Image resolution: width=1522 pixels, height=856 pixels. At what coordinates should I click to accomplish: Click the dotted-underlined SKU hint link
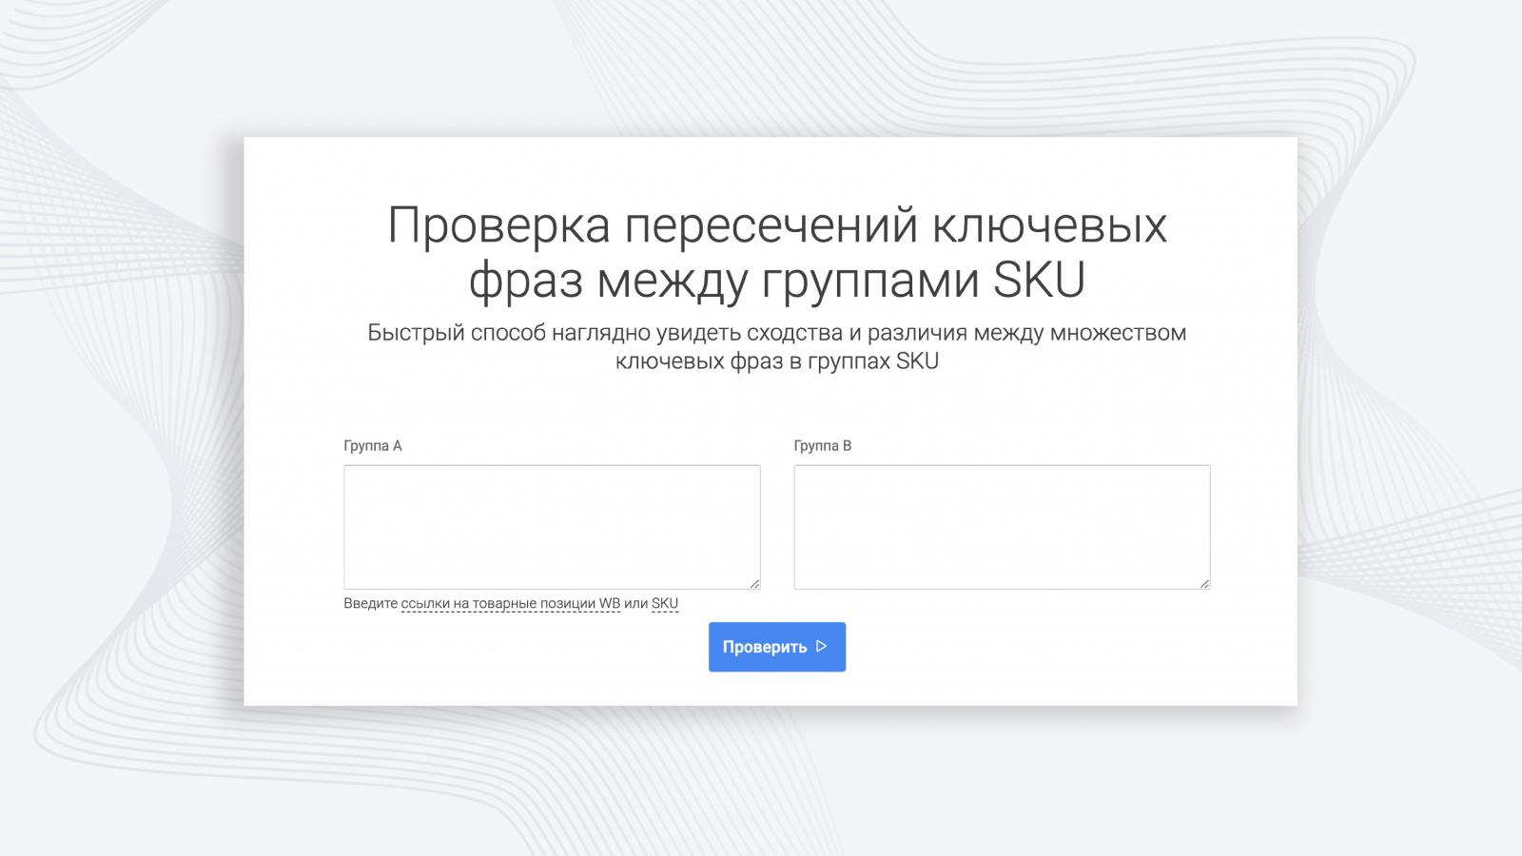tap(665, 603)
